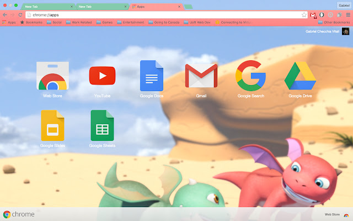This screenshot has width=353, height=221.
Task: Open the Chrome hamburger menu
Action: [348, 15]
